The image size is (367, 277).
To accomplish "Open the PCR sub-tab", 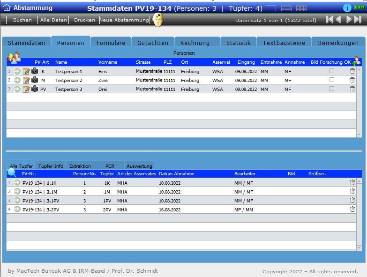I will tap(110, 165).
